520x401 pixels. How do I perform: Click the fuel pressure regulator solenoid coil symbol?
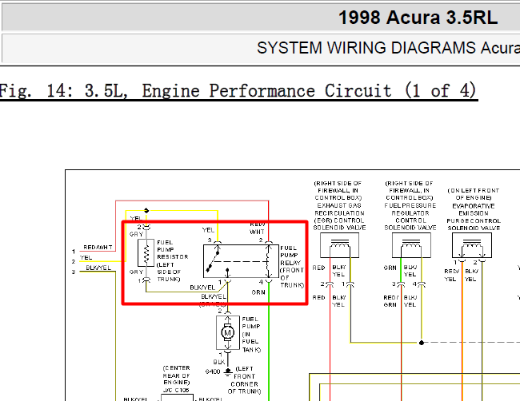411,245
